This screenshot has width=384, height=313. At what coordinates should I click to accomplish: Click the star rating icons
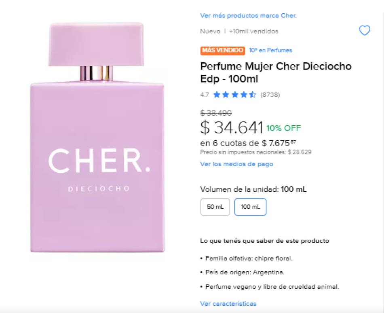(x=234, y=95)
